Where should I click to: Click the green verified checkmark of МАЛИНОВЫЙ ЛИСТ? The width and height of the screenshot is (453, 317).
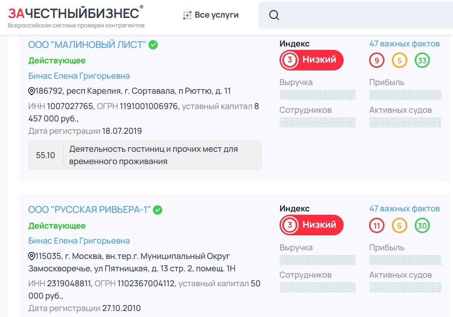pyautogui.click(x=153, y=45)
